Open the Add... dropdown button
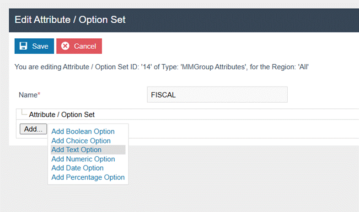The image size is (359, 212). point(33,129)
